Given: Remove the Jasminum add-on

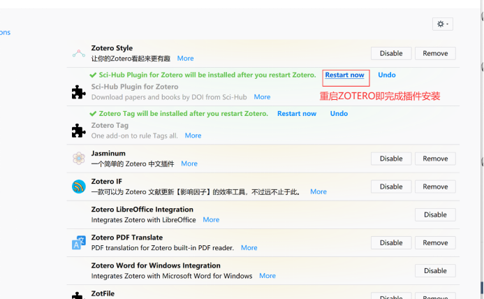Looking at the screenshot, I should click(x=435, y=159).
